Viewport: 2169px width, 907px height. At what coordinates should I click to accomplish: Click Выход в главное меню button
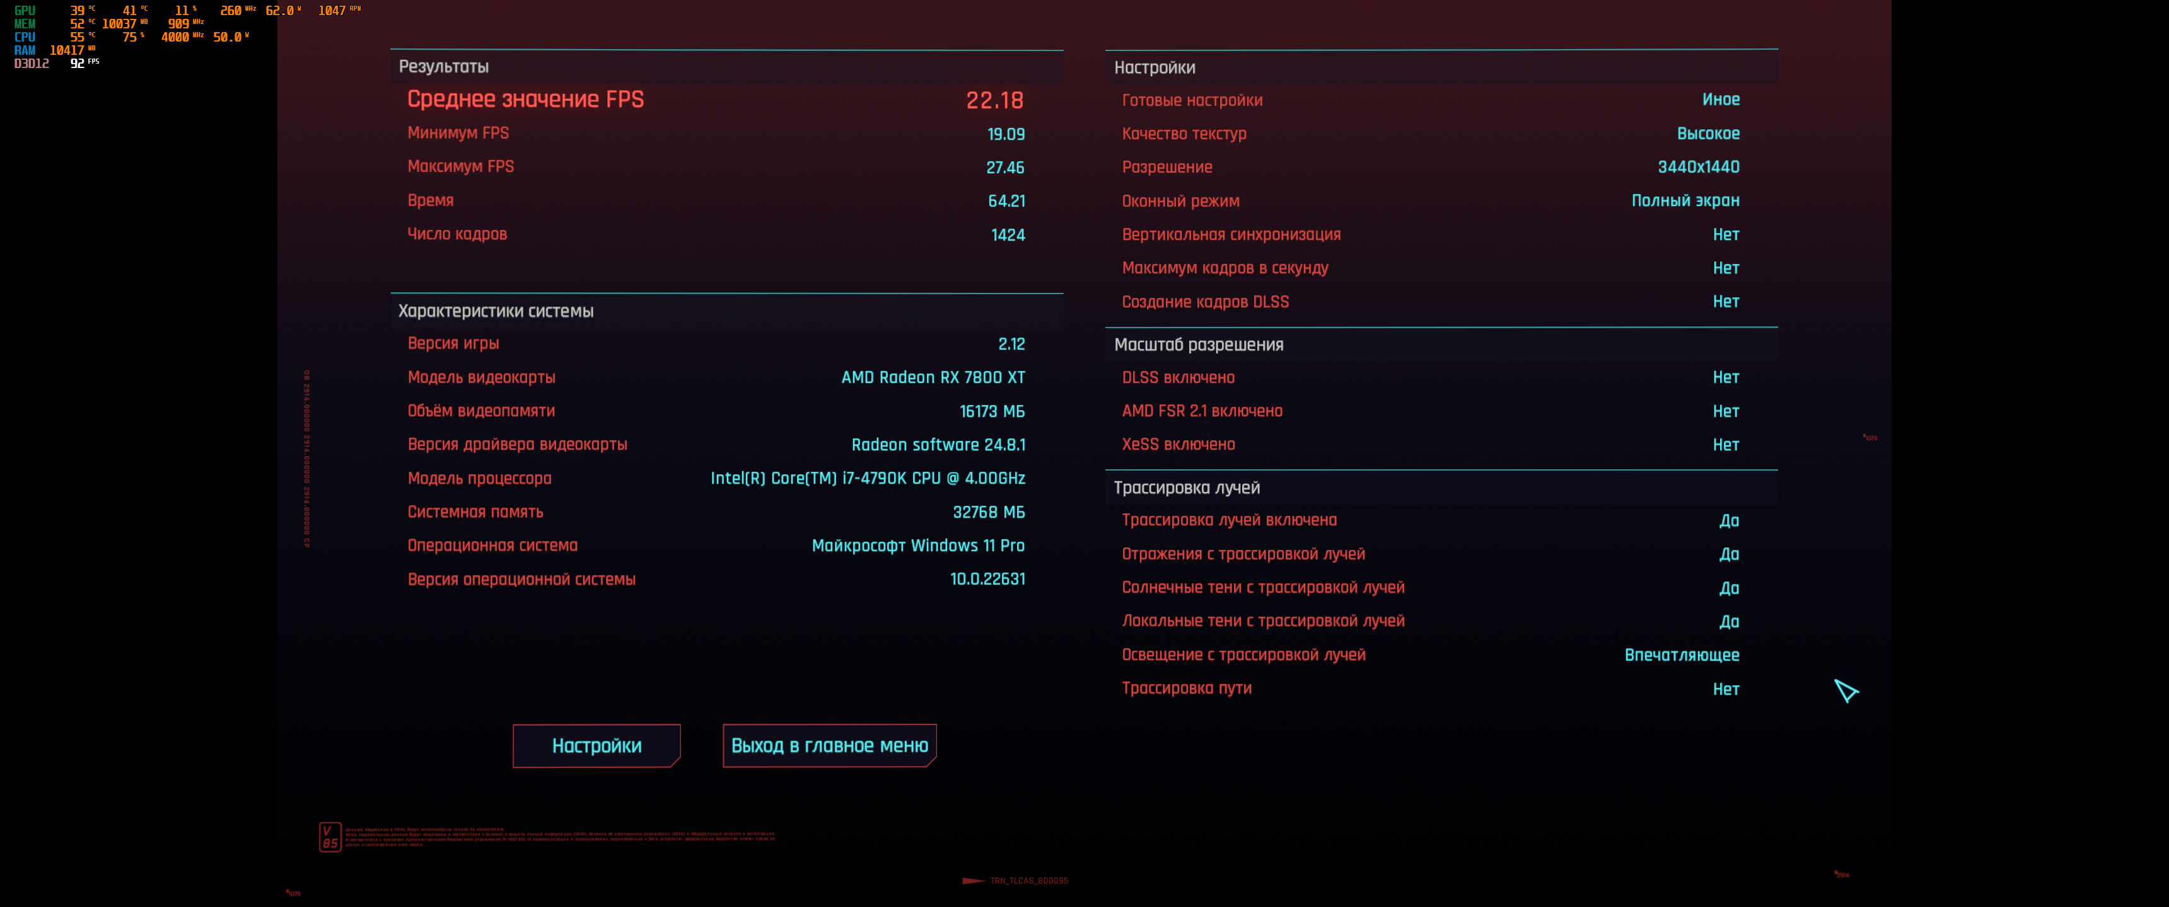tap(829, 746)
